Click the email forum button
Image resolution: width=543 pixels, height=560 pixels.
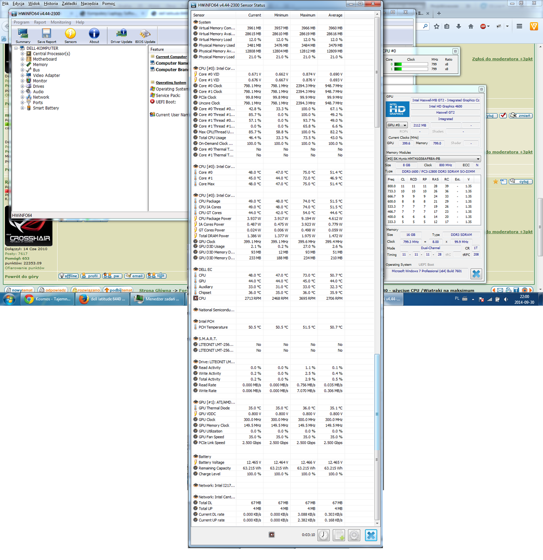click(x=134, y=276)
